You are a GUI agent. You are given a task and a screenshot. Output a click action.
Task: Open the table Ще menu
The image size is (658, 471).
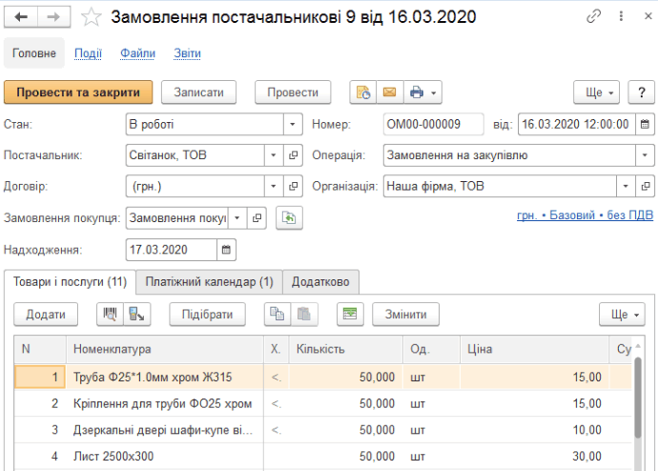[x=622, y=314]
